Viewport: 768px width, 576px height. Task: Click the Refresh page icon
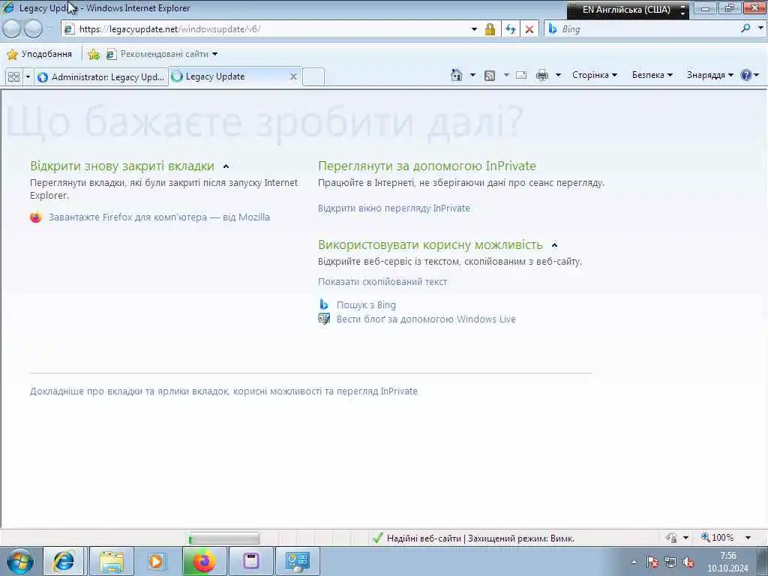[x=510, y=29]
